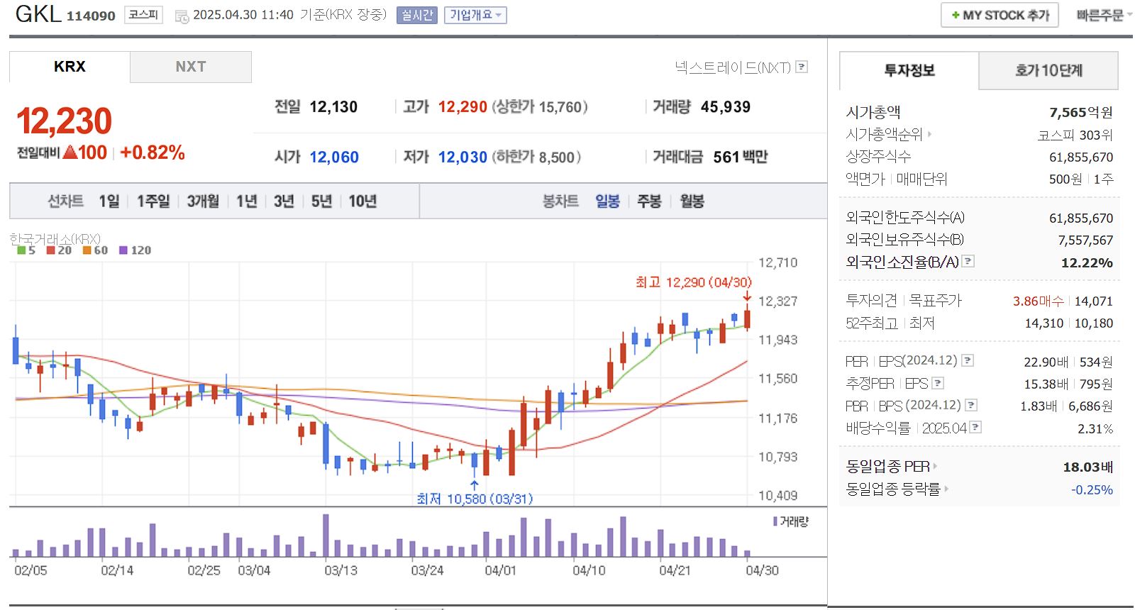Click the 저가 value 12,030

(463, 157)
